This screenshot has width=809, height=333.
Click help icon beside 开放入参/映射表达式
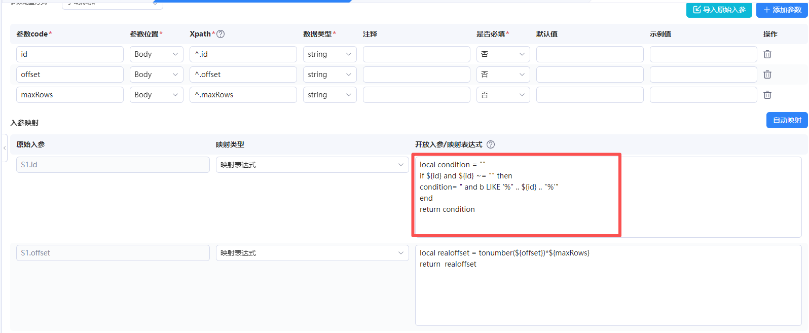coord(491,144)
